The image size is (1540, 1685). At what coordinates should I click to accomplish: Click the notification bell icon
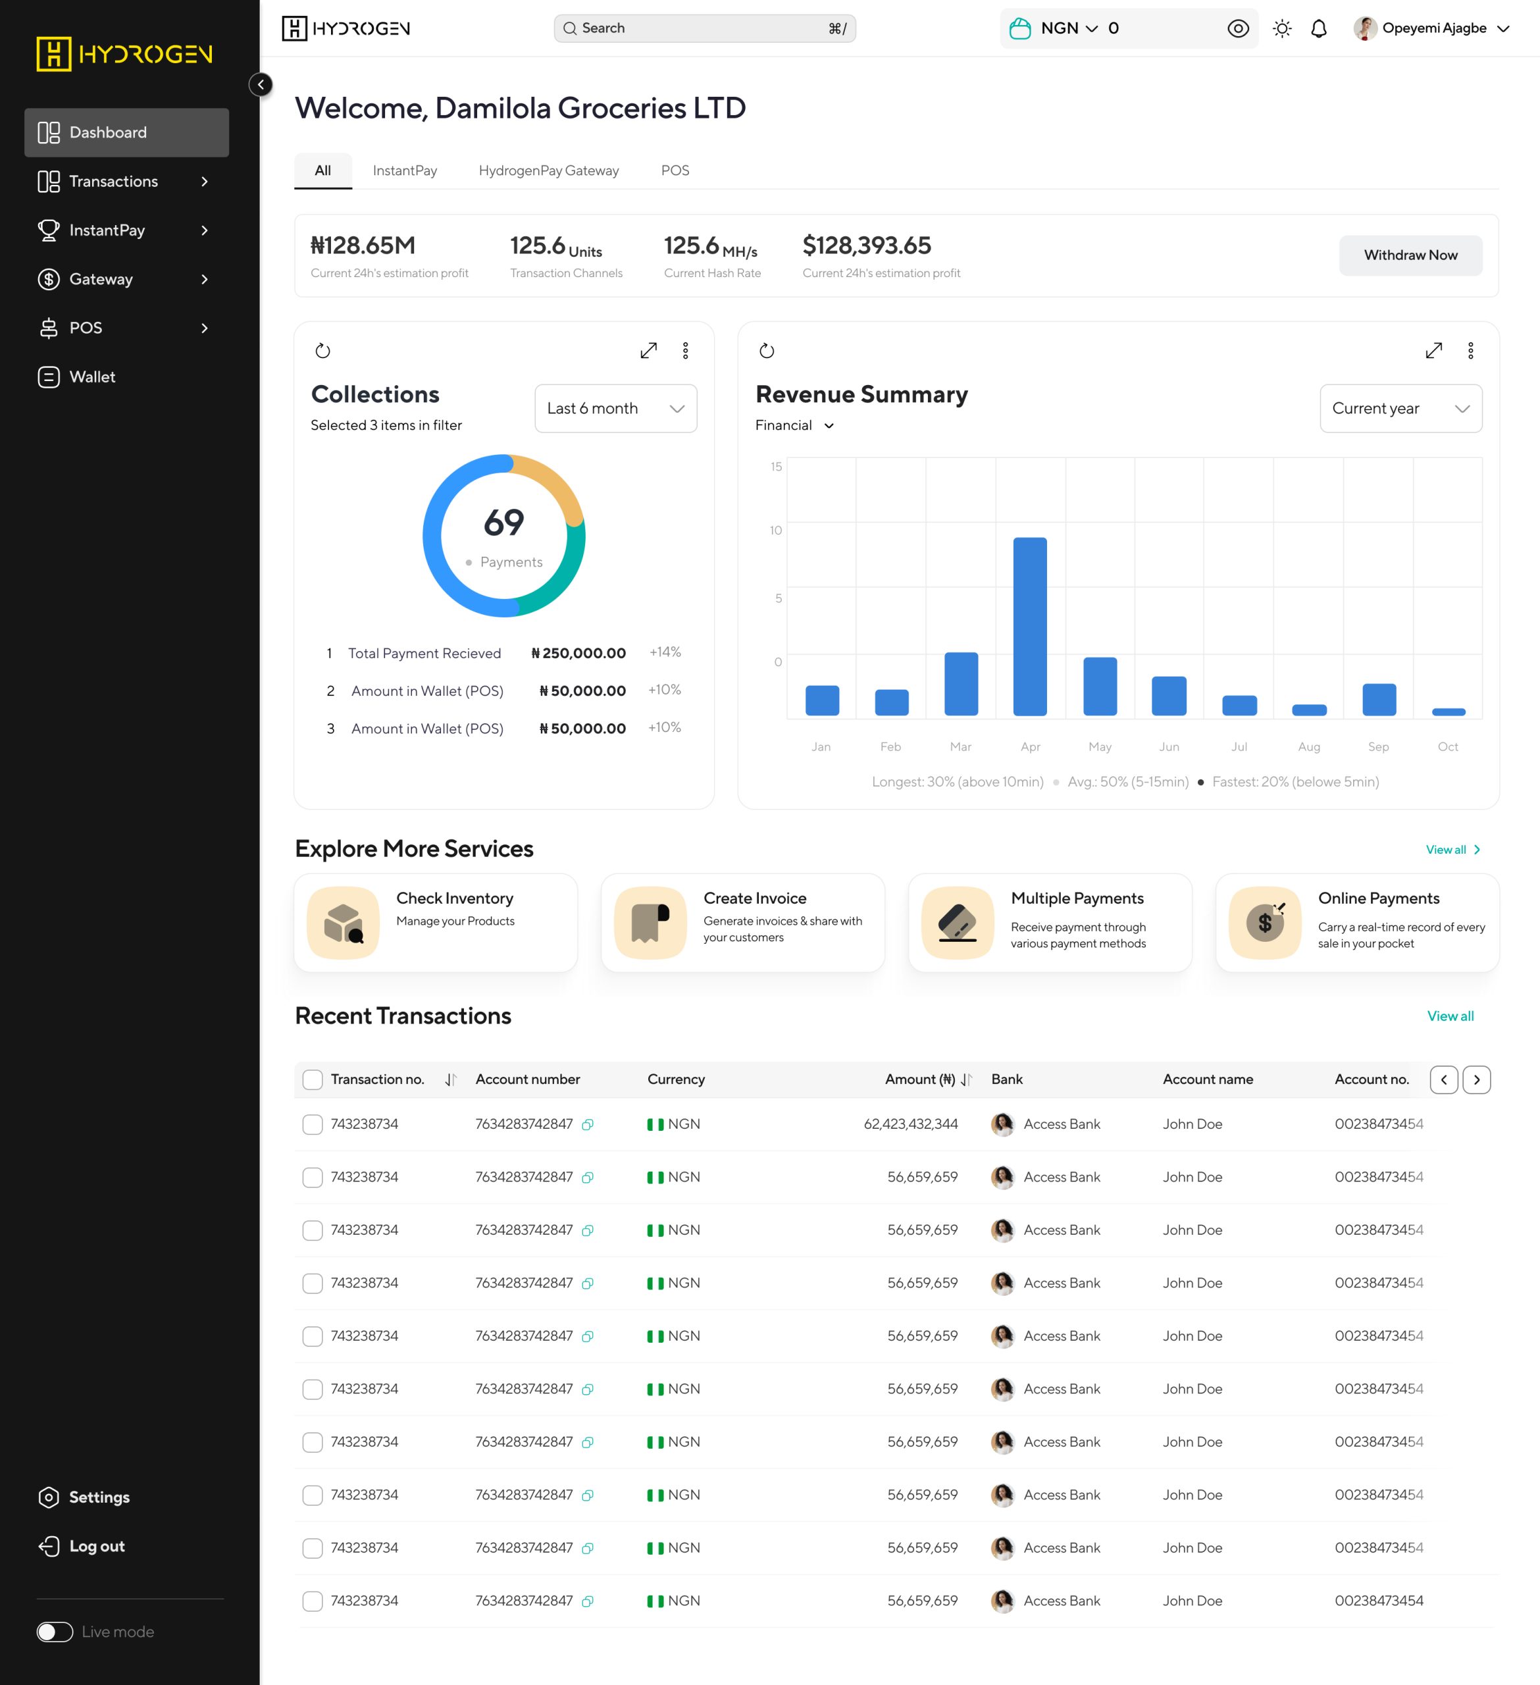pos(1319,29)
